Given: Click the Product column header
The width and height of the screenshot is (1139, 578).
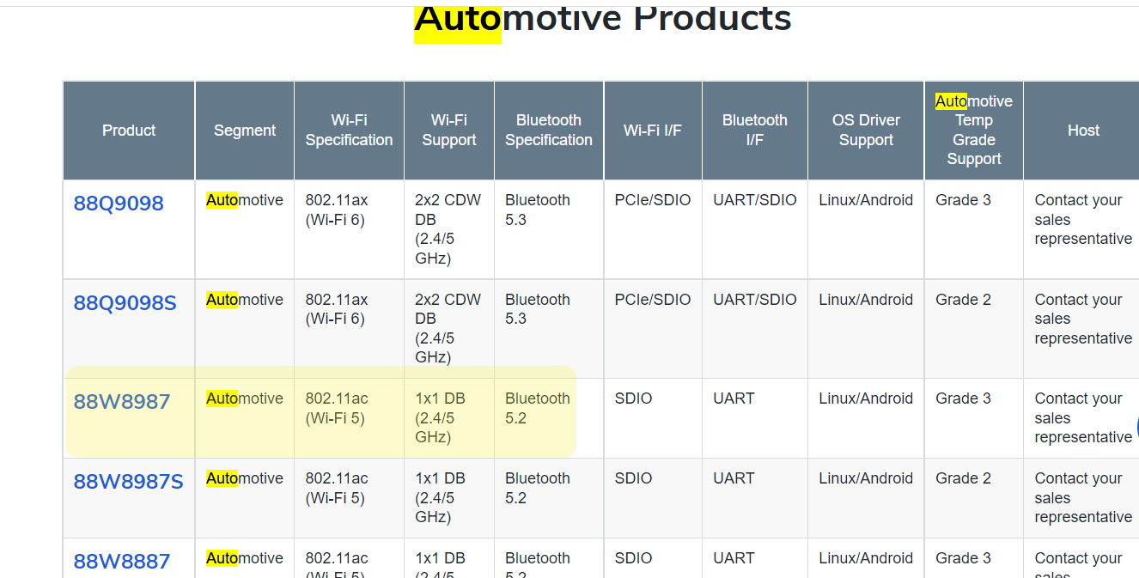Looking at the screenshot, I should 128,131.
